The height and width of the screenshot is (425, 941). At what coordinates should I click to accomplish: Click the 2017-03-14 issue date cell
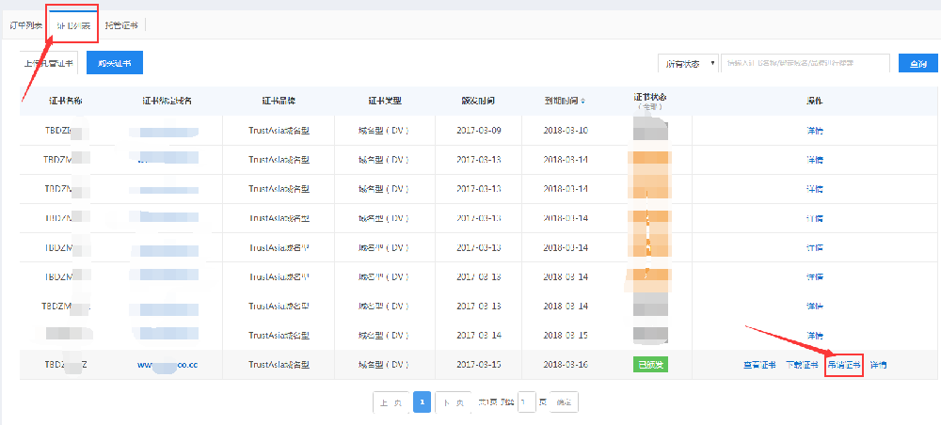click(478, 335)
